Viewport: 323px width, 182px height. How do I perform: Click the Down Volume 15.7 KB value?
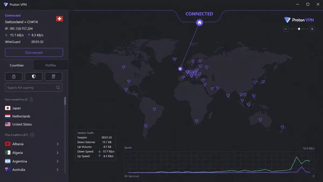click(x=107, y=142)
